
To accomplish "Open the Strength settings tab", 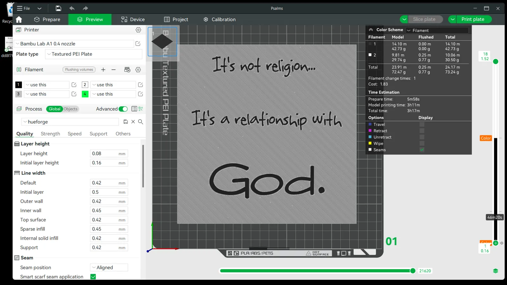I will 50,134.
